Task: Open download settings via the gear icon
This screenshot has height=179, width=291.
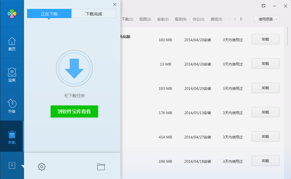Action: click(x=42, y=167)
